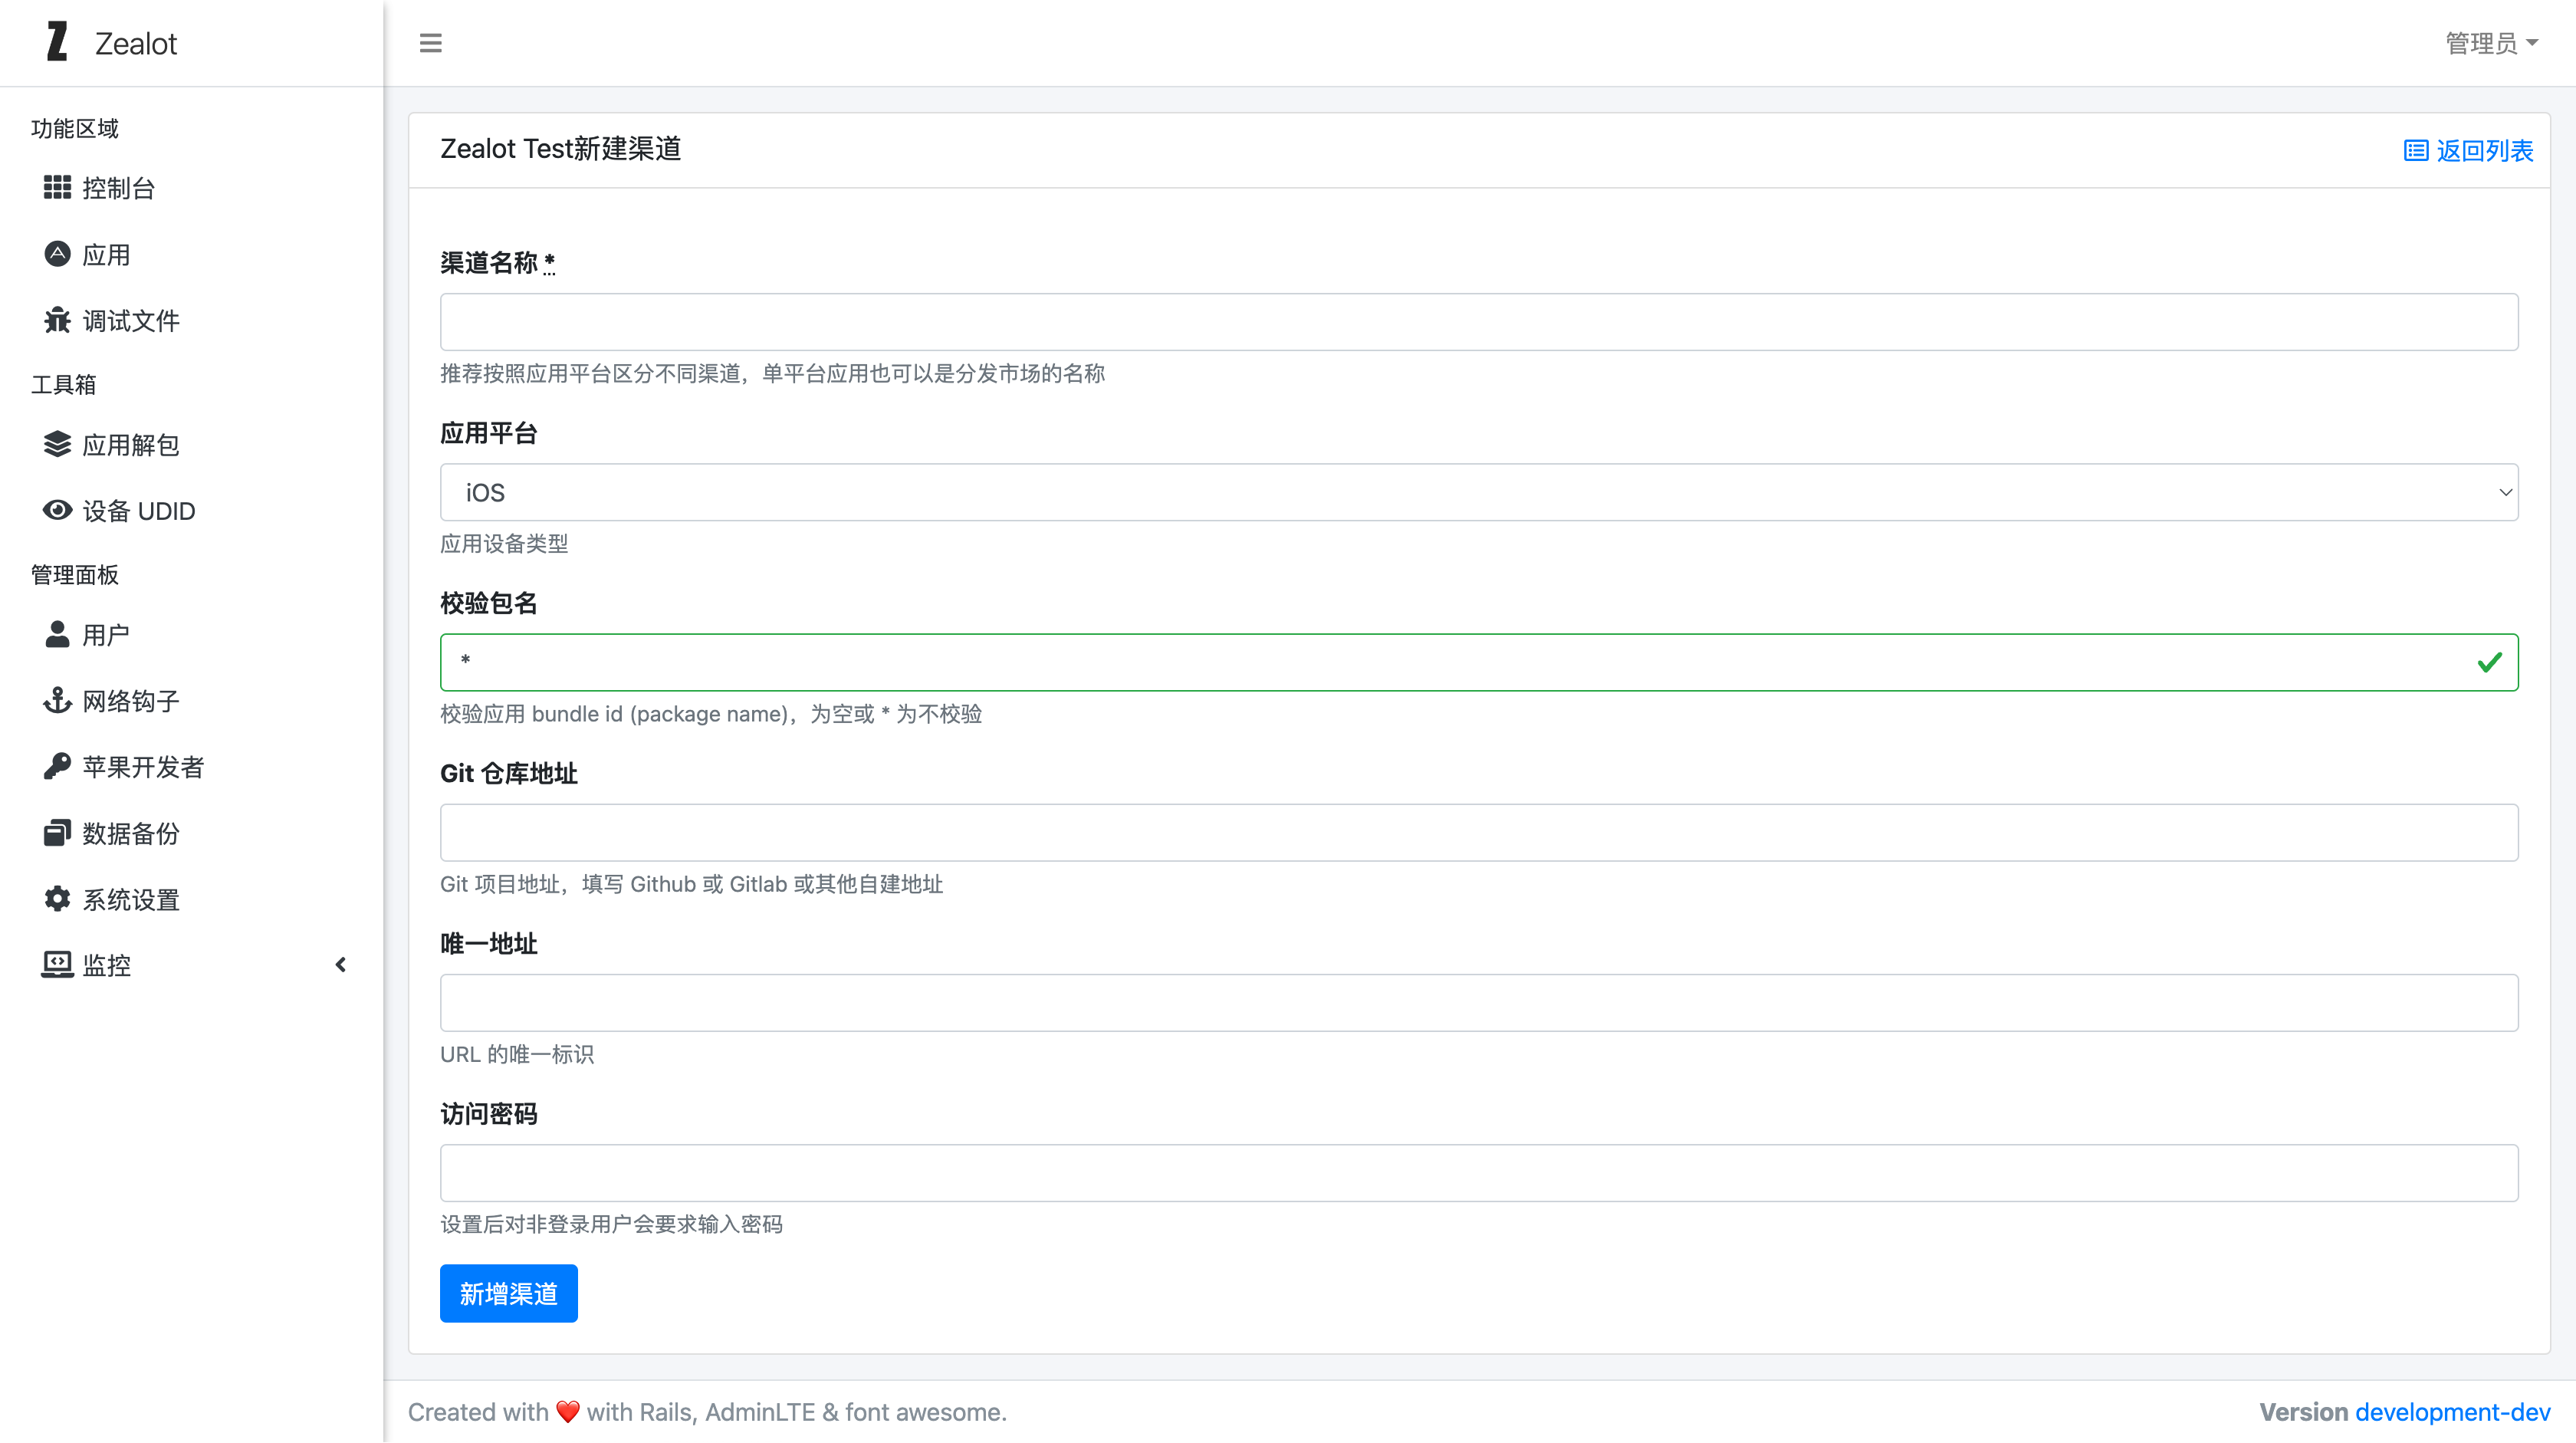Screen dimensions: 2576x1443
Task: Open 数据备份 in sidebar
Action: [x=192, y=832]
